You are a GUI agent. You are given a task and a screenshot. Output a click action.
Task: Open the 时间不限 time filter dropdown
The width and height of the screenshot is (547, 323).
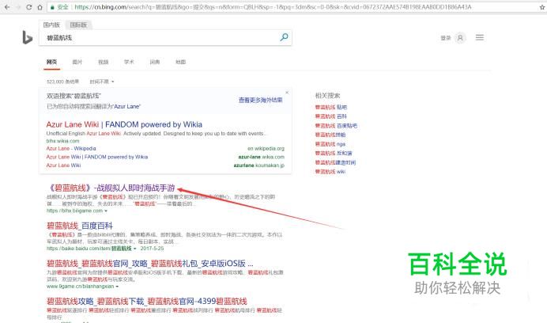(x=102, y=82)
